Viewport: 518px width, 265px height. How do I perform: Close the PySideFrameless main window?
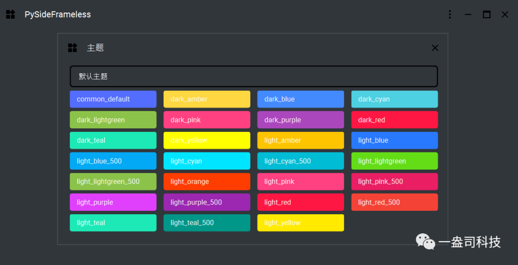coord(505,14)
